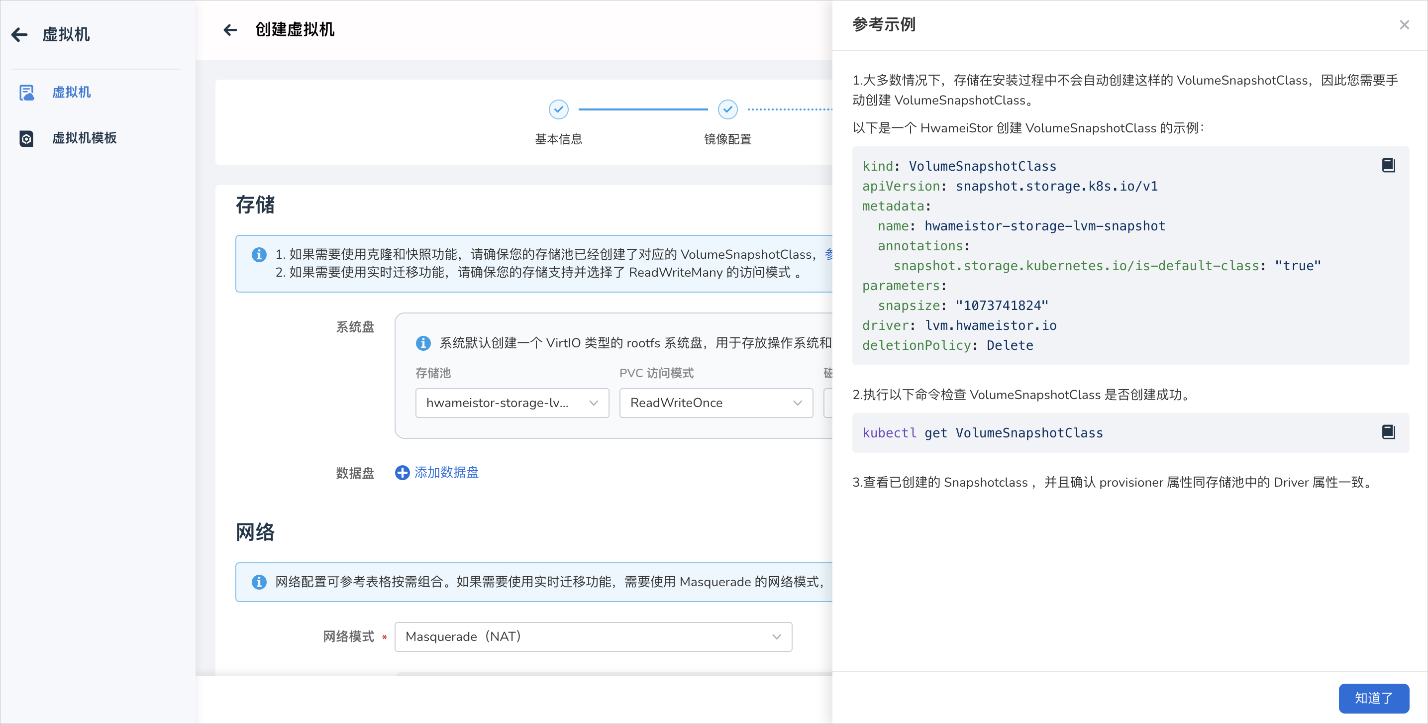
Task: Click the back arrow next to 创建虚拟机
Action: point(230,30)
